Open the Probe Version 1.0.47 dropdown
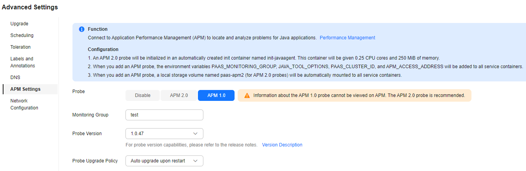Viewport: 526px width, 171px height. (x=164, y=134)
